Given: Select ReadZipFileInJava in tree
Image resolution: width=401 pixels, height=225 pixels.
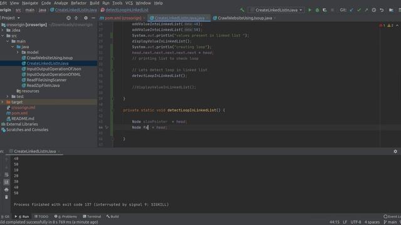Looking at the screenshot, I should [x=43, y=86].
